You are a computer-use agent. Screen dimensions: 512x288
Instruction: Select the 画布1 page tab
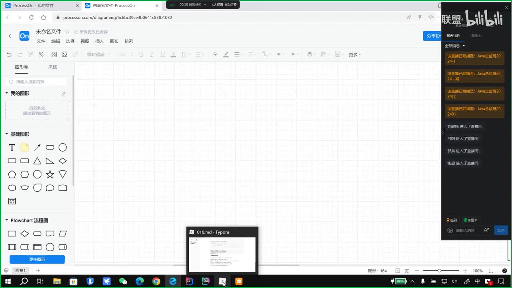tap(20, 271)
